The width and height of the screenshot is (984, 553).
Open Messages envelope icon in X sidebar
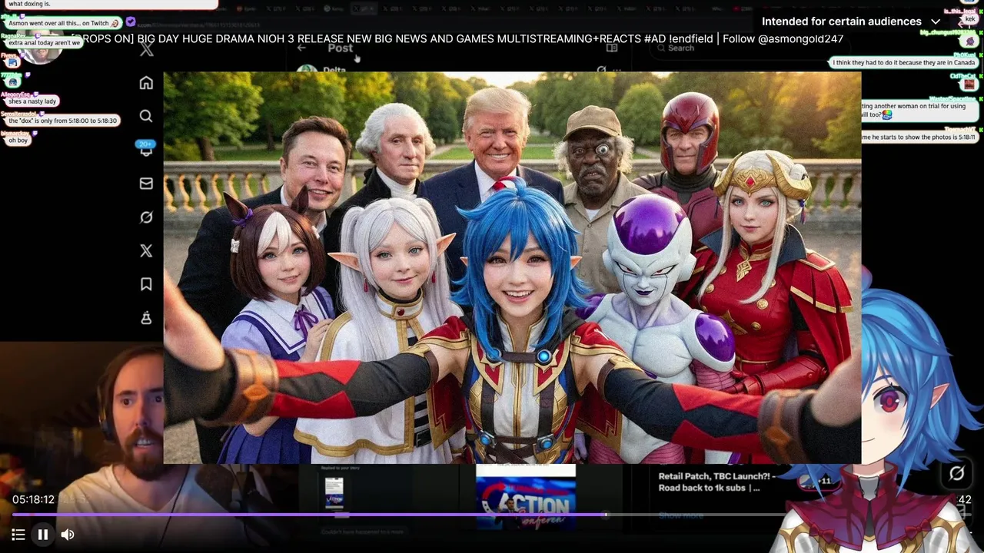pyautogui.click(x=146, y=184)
